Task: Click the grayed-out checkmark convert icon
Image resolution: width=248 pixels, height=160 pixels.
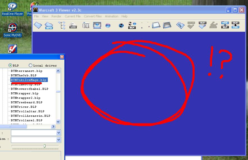Action: point(191,25)
